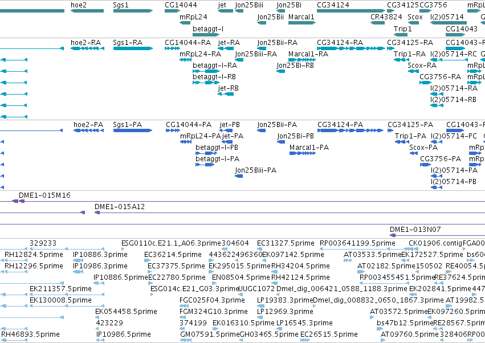The height and width of the screenshot is (343, 485).
Task: Open protein label CG14044-PA
Action: tap(189, 125)
